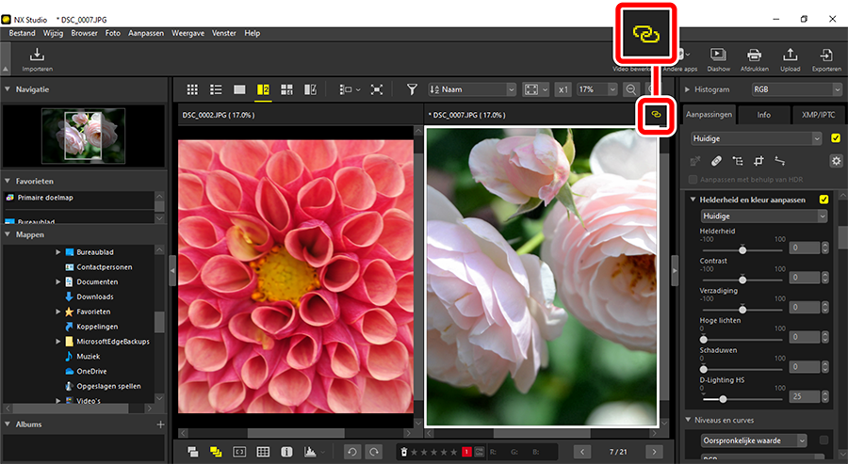Click the Afdrukken printer icon
848x464 pixels.
coord(754,58)
